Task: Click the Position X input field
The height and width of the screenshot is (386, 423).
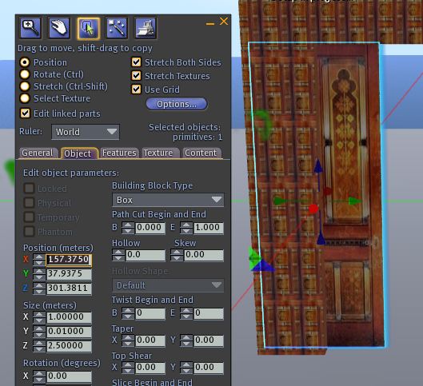Action: (x=69, y=259)
